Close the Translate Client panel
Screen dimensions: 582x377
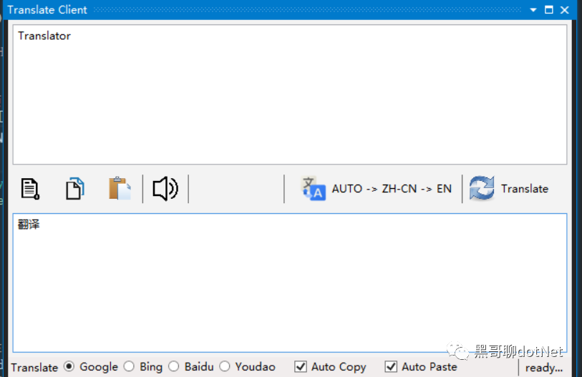565,9
